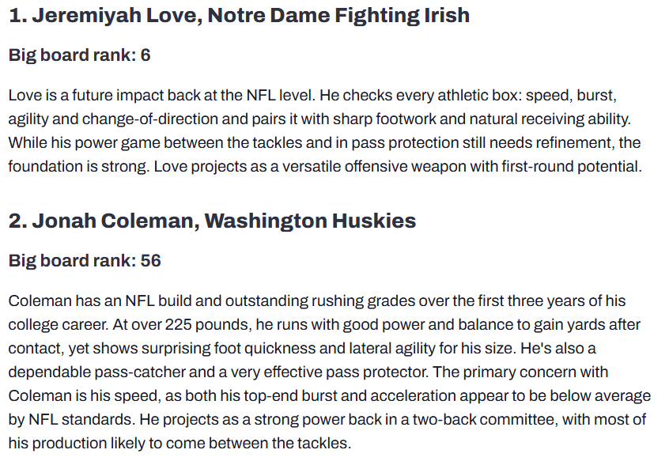Click the Jonah Coleman heading
Image resolution: width=669 pixels, height=461 pixels.
[212, 221]
